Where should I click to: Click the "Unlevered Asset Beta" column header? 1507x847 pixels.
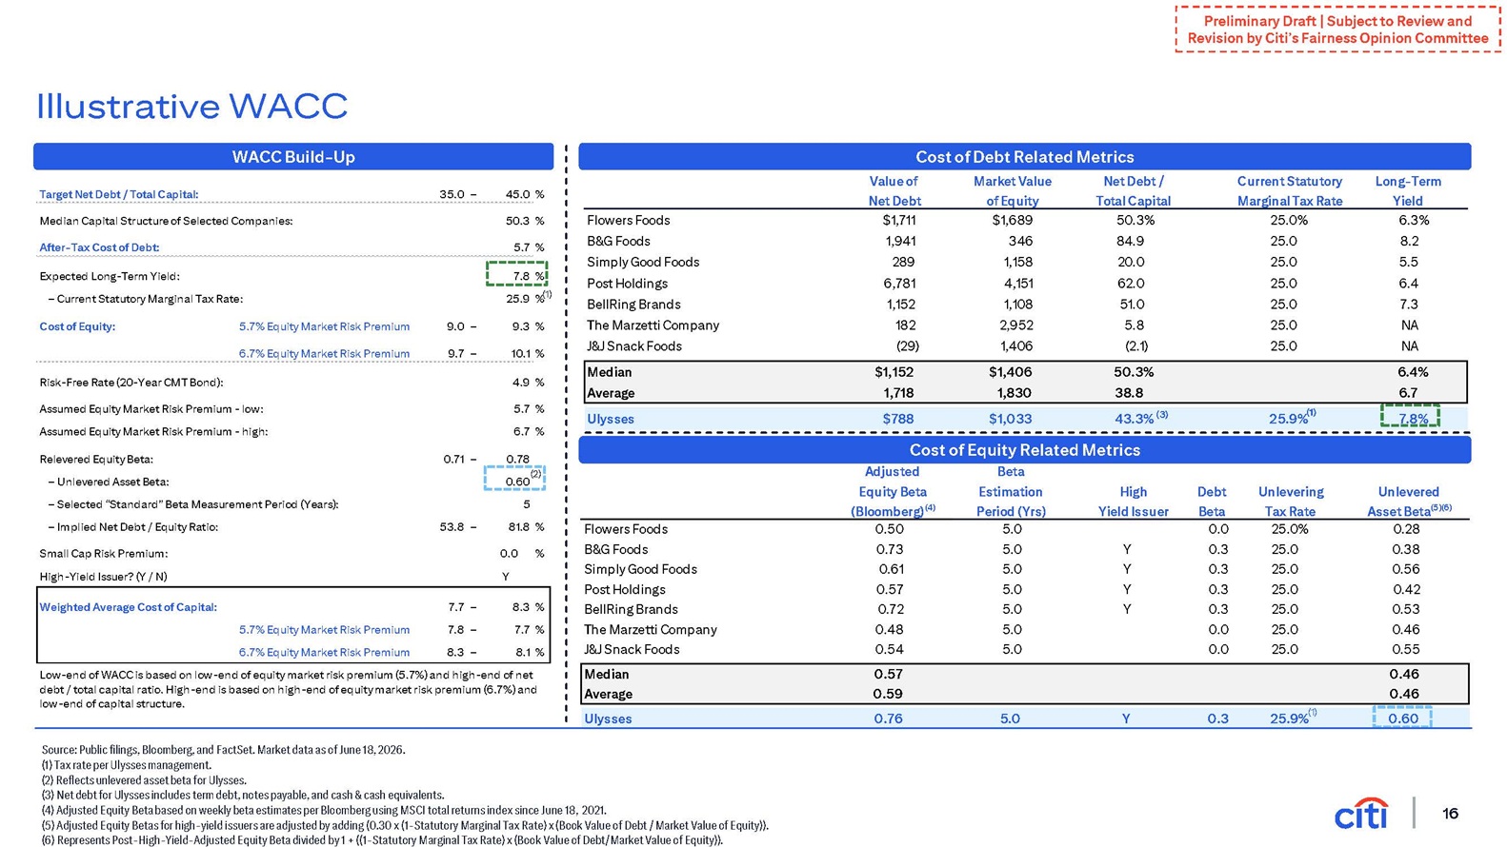(x=1410, y=502)
